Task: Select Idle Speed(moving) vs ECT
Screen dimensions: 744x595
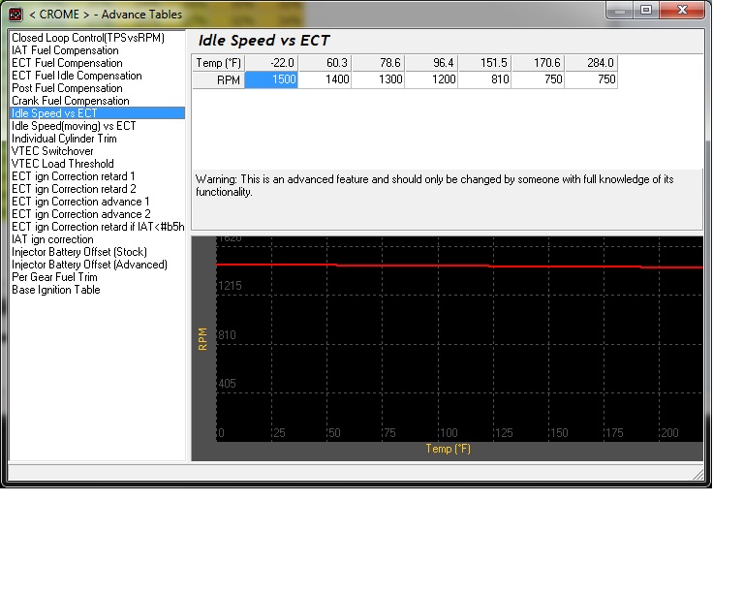Action: pos(74,126)
